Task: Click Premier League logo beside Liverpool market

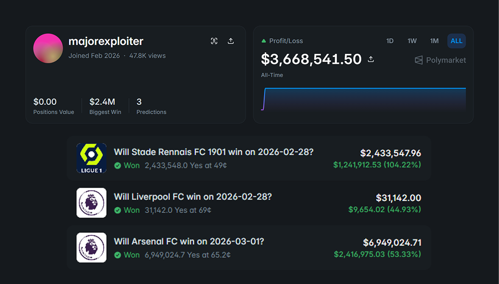Action: [x=91, y=202]
